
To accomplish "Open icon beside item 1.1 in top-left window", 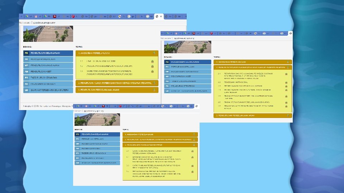I will tap(152, 61).
